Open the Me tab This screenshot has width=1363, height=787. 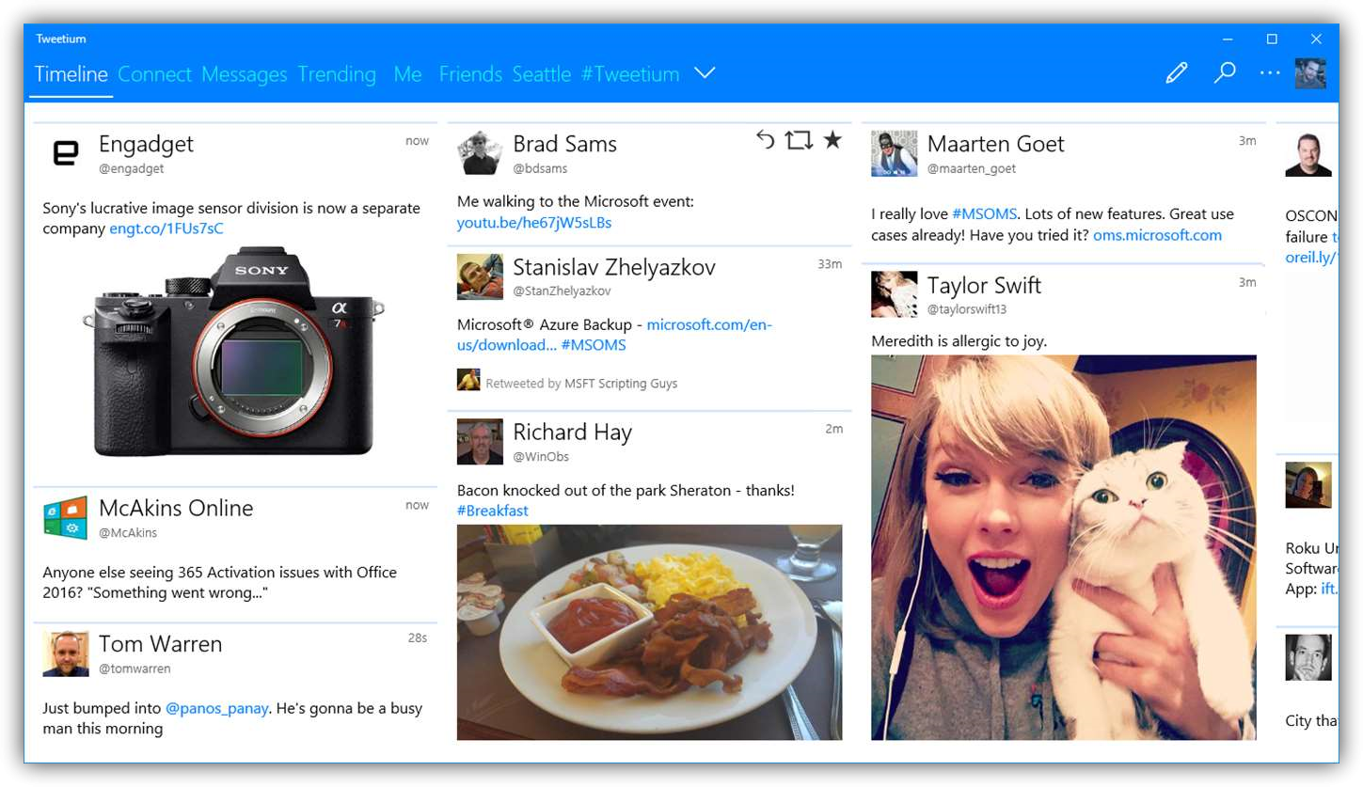(408, 74)
